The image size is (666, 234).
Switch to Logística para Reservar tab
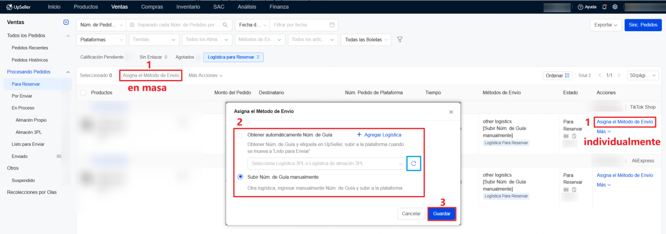coord(233,57)
